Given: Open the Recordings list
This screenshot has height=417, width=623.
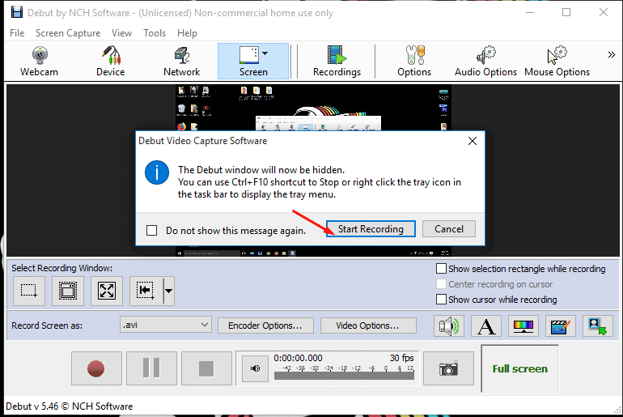Looking at the screenshot, I should (337, 61).
